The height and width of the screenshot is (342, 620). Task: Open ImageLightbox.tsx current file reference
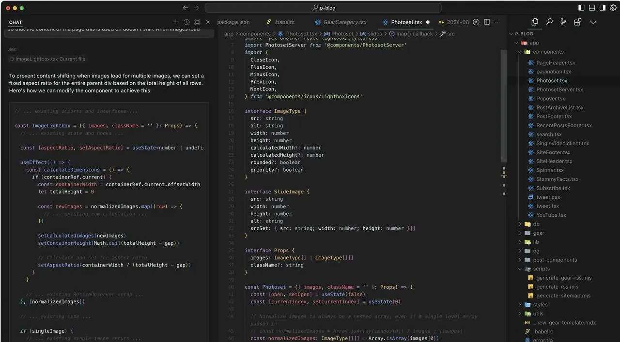click(x=50, y=59)
